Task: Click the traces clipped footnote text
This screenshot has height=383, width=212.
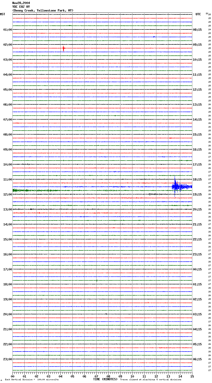Action: click(x=151, y=380)
